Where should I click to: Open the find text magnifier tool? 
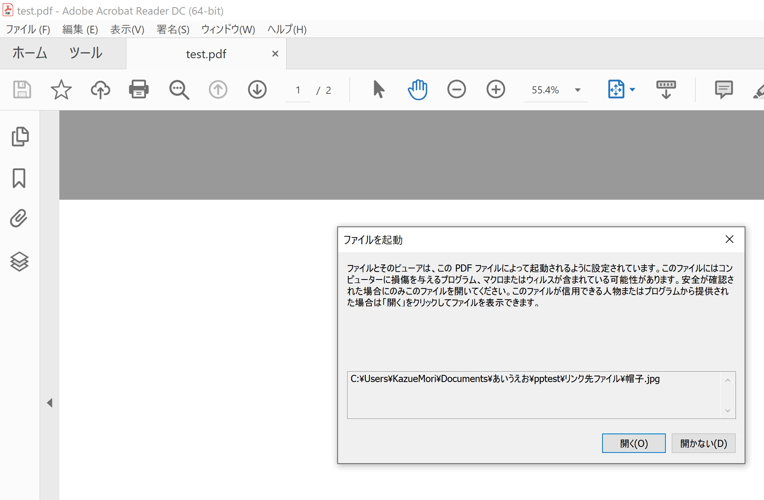click(179, 90)
